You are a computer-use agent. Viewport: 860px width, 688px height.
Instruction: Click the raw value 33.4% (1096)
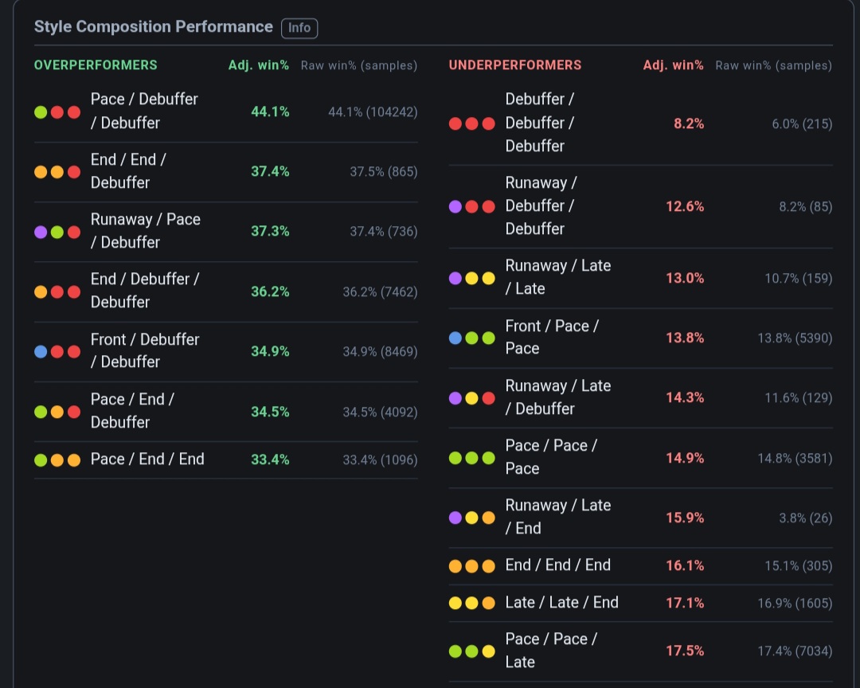coord(380,459)
